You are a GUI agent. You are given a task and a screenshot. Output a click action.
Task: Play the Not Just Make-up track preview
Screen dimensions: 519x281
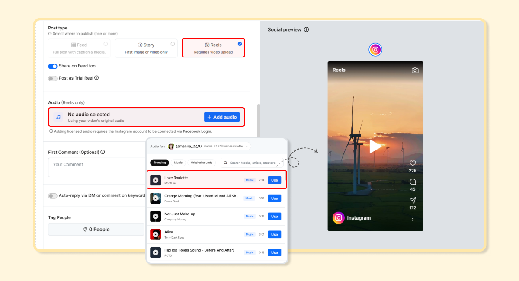click(x=156, y=216)
